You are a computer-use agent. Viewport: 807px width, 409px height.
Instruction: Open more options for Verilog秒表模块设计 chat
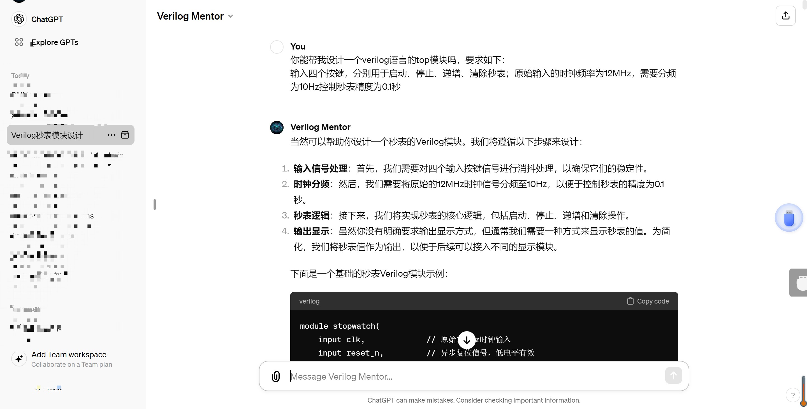tap(111, 135)
